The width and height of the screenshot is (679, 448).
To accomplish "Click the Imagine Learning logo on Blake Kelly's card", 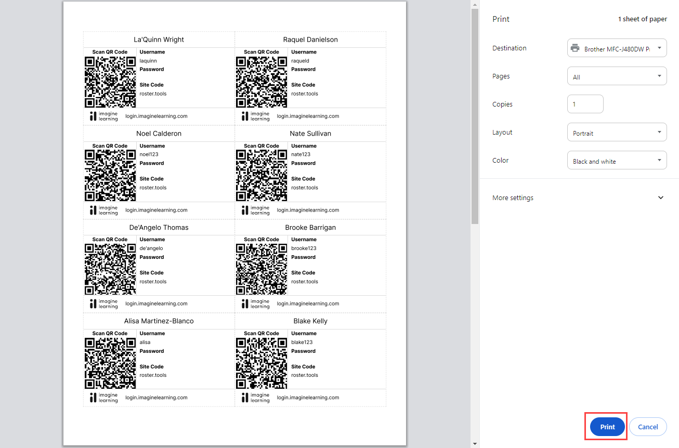I will 254,397.
